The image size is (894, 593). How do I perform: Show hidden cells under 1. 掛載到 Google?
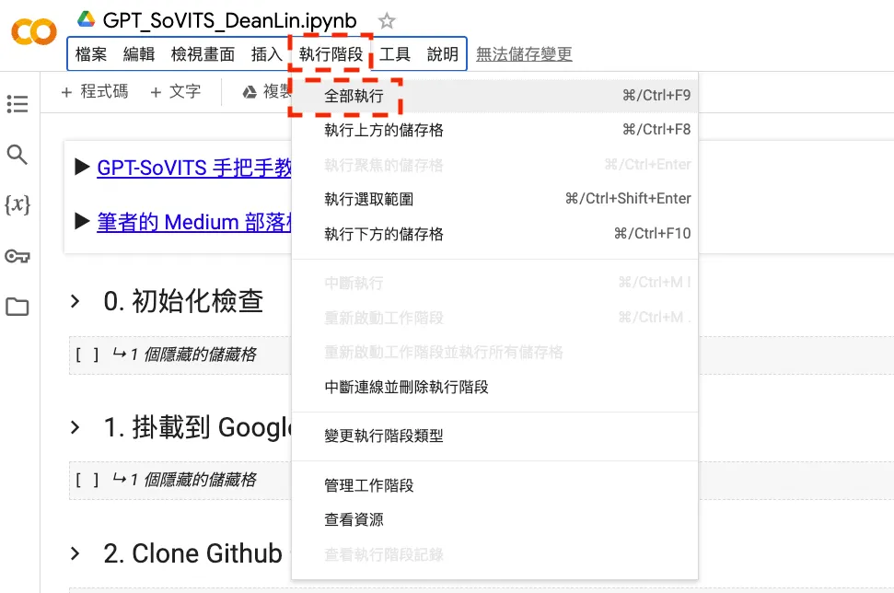(x=185, y=480)
